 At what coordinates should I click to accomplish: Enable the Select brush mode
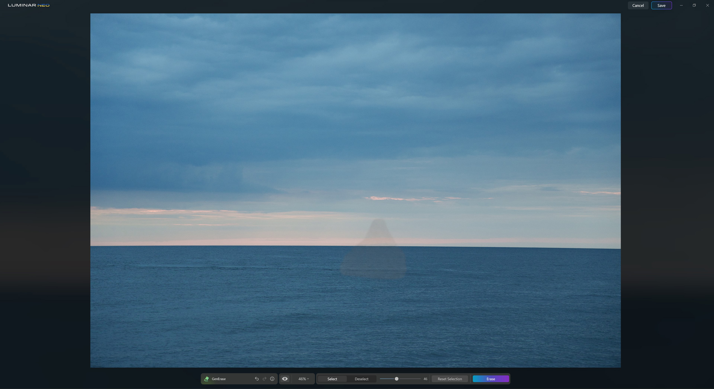[332, 379]
